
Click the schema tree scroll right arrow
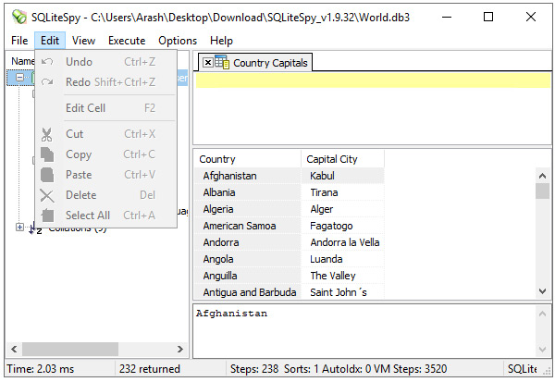tap(180, 349)
